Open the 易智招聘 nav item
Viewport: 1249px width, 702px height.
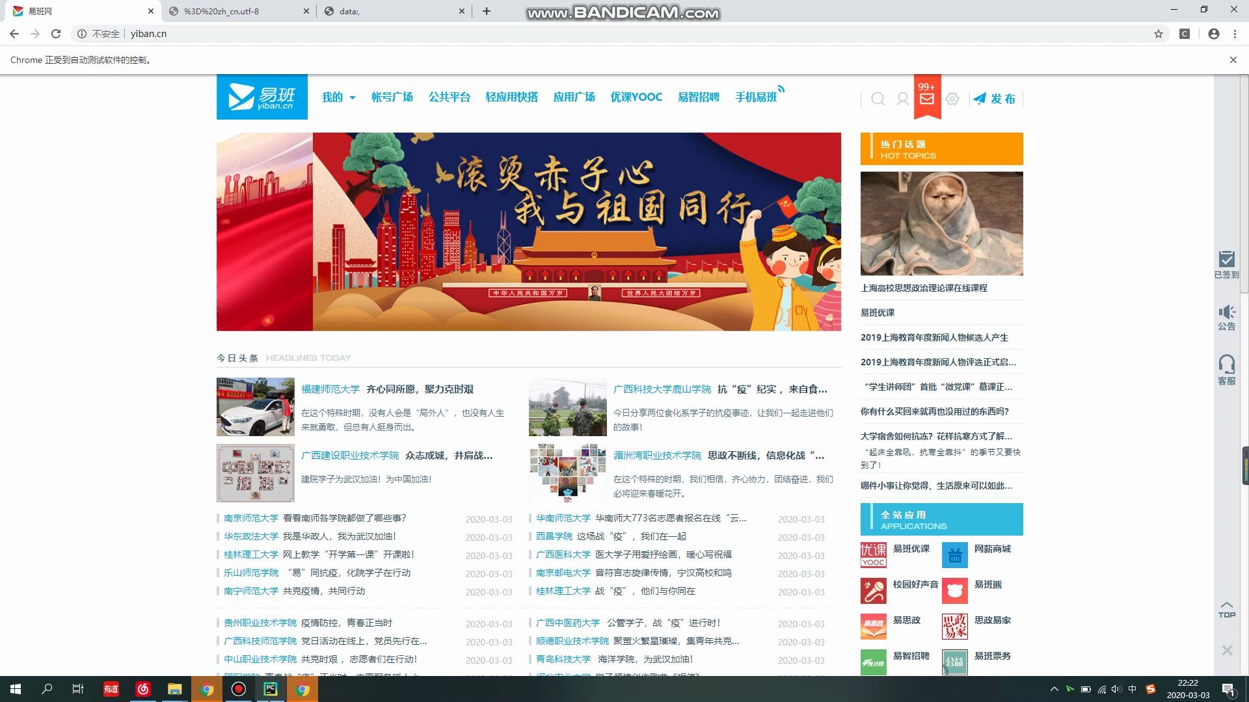pyautogui.click(x=698, y=97)
